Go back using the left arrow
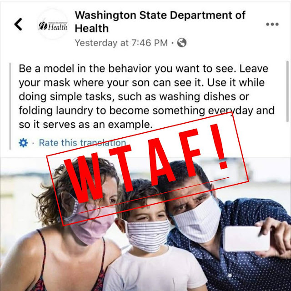This screenshot has height=291, width=291. 18,24
